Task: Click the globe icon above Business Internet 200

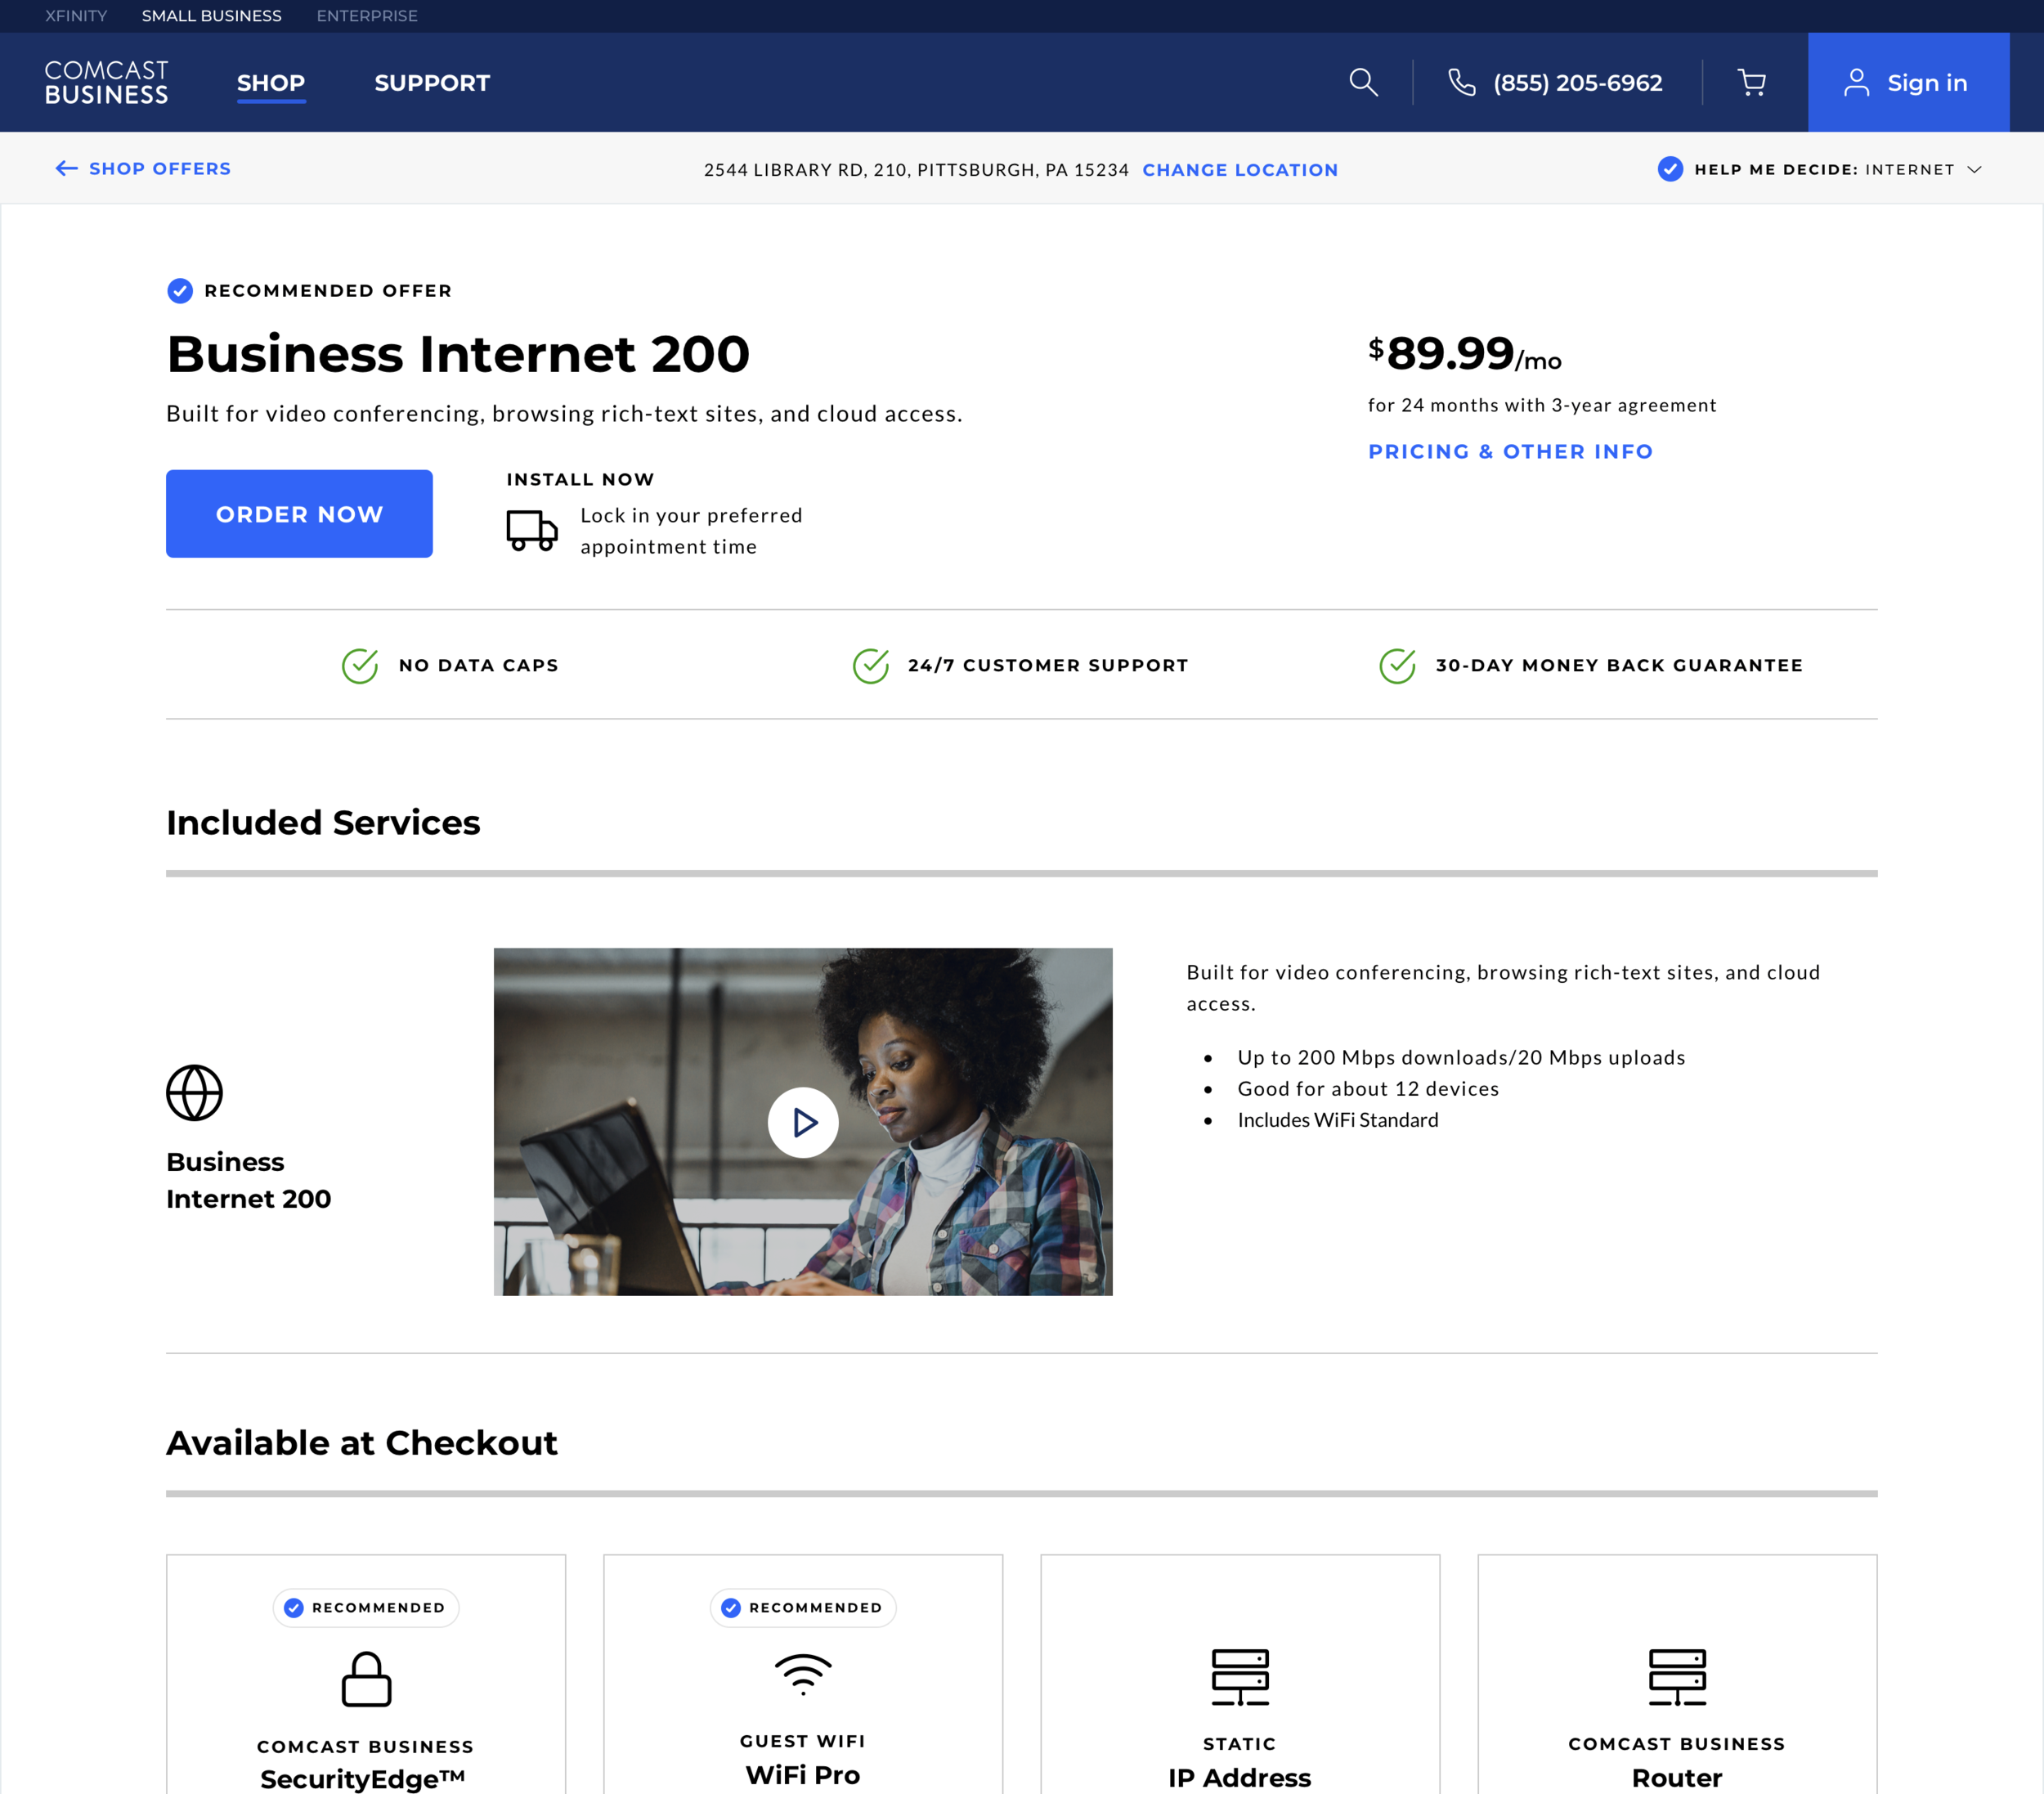Action: pyautogui.click(x=194, y=1092)
